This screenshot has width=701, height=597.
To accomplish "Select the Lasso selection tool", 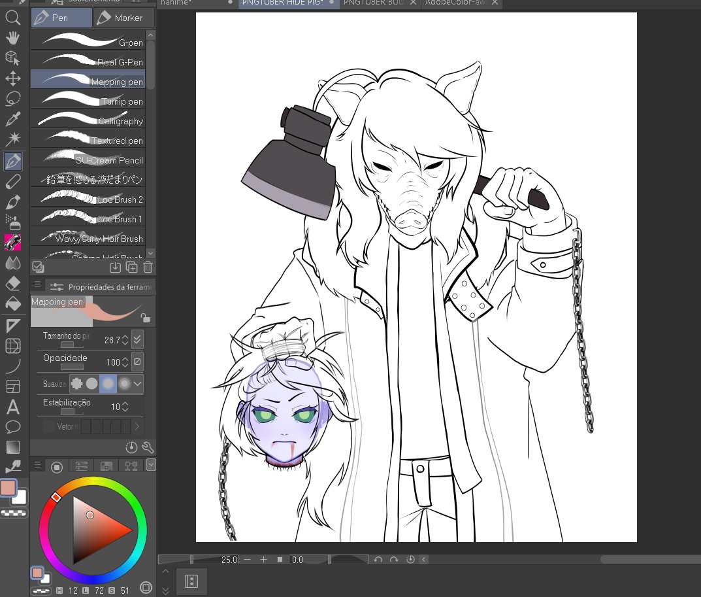I will pos(12,99).
